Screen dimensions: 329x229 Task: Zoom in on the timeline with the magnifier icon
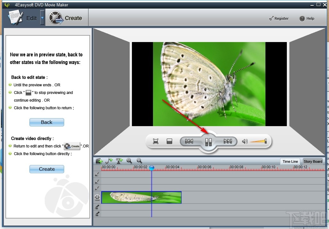129,161
